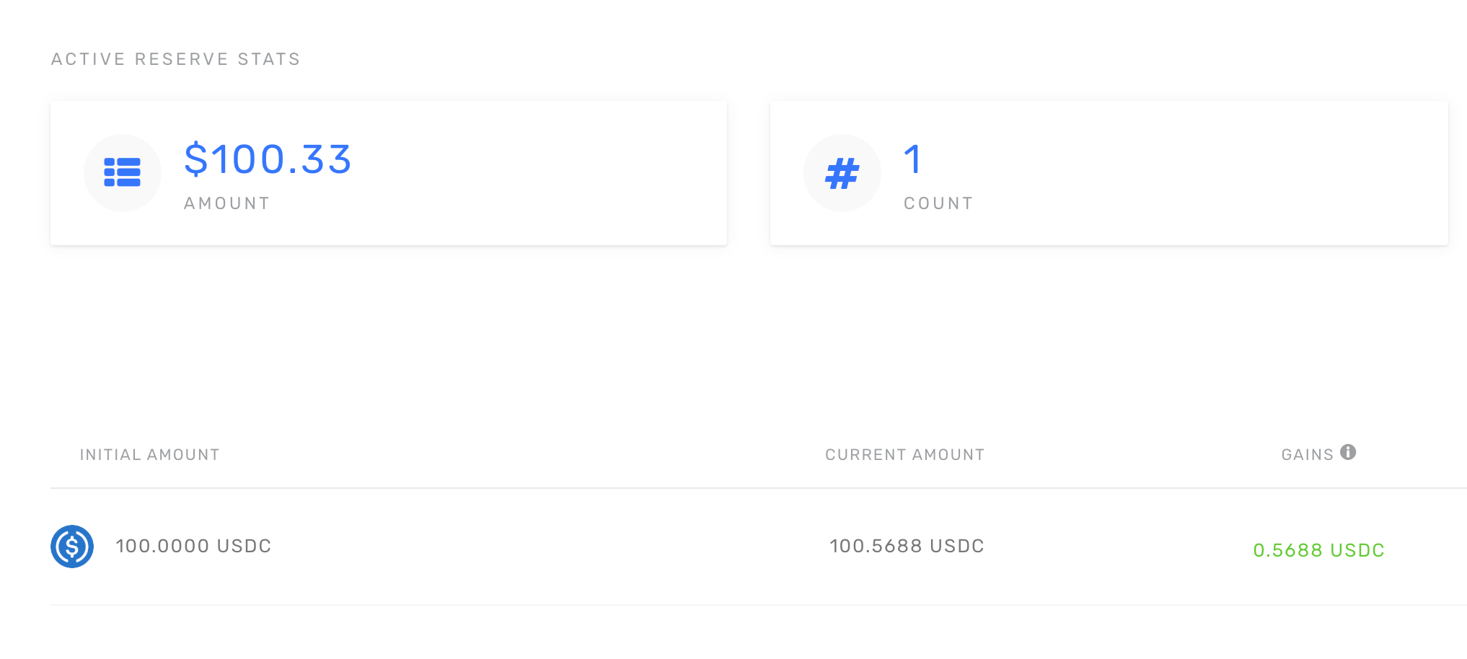Click the USDC coin icon
The height and width of the screenshot is (659, 1467).
(x=72, y=547)
